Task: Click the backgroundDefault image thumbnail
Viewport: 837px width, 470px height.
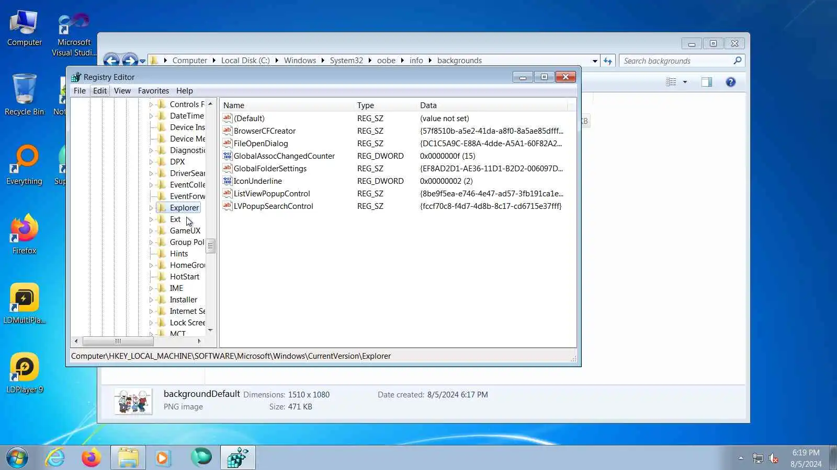Action: (133, 401)
